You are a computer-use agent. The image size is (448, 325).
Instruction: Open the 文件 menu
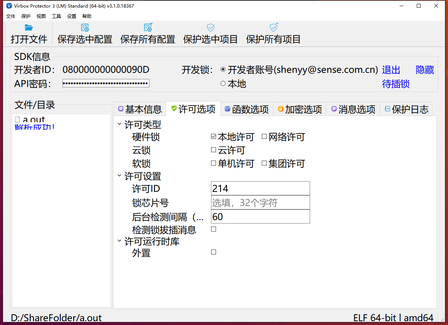point(11,16)
